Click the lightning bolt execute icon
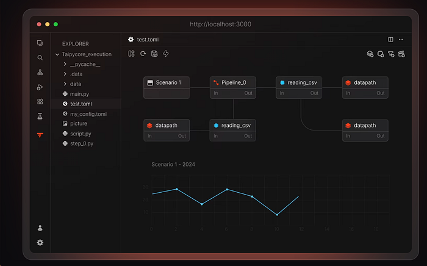The height and width of the screenshot is (266, 427). (x=166, y=54)
